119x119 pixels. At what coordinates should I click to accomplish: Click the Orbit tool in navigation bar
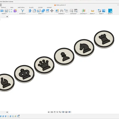48,112
